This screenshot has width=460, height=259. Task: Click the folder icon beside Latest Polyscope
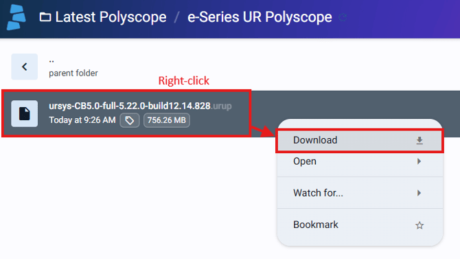tap(45, 17)
